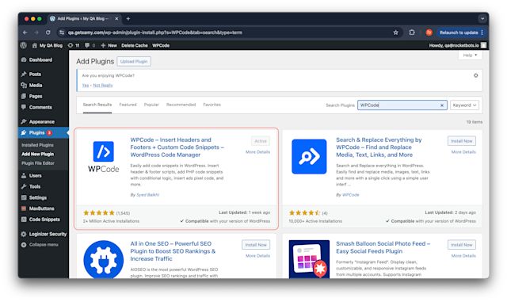The width and height of the screenshot is (507, 302).
Task: Go back in the browser
Action: [25, 32]
